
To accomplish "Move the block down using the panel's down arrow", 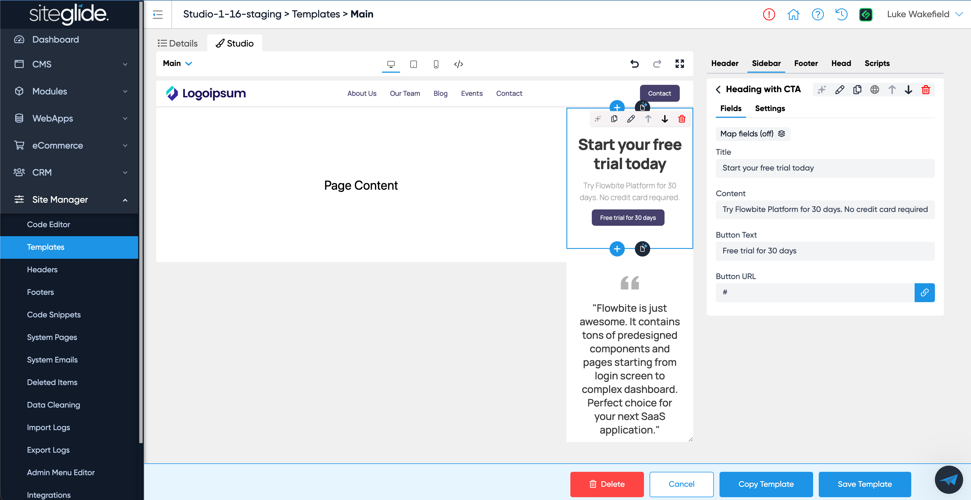I will (908, 90).
